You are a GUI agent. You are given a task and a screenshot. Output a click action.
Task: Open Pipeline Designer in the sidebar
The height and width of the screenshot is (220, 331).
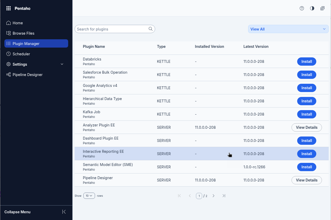click(x=27, y=75)
